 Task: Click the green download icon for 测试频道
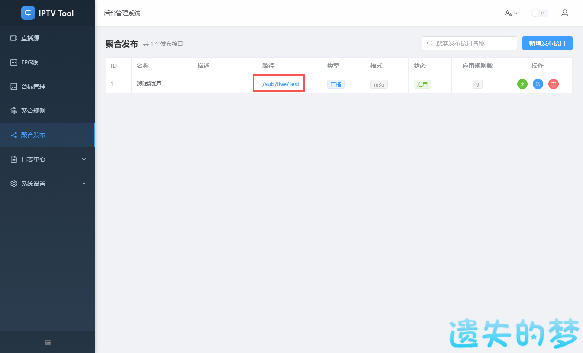pos(522,84)
